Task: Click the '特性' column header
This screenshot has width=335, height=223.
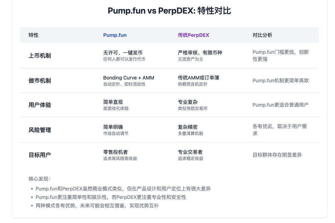Action: (33, 35)
